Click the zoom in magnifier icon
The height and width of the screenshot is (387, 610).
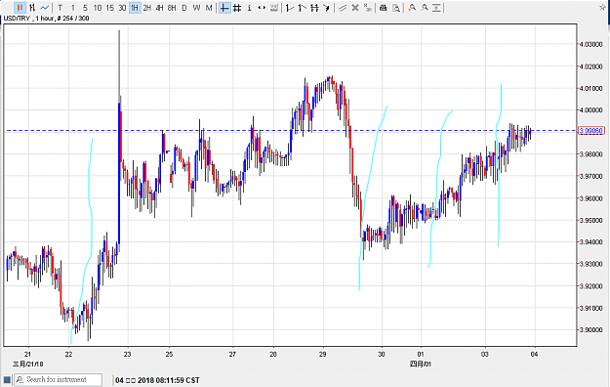pyautogui.click(x=412, y=8)
